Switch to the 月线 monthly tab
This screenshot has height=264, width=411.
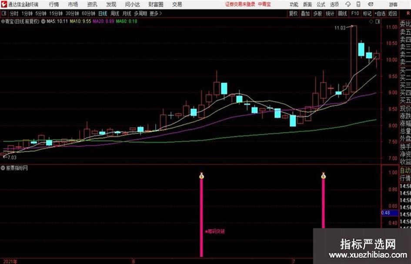[x=127, y=13]
